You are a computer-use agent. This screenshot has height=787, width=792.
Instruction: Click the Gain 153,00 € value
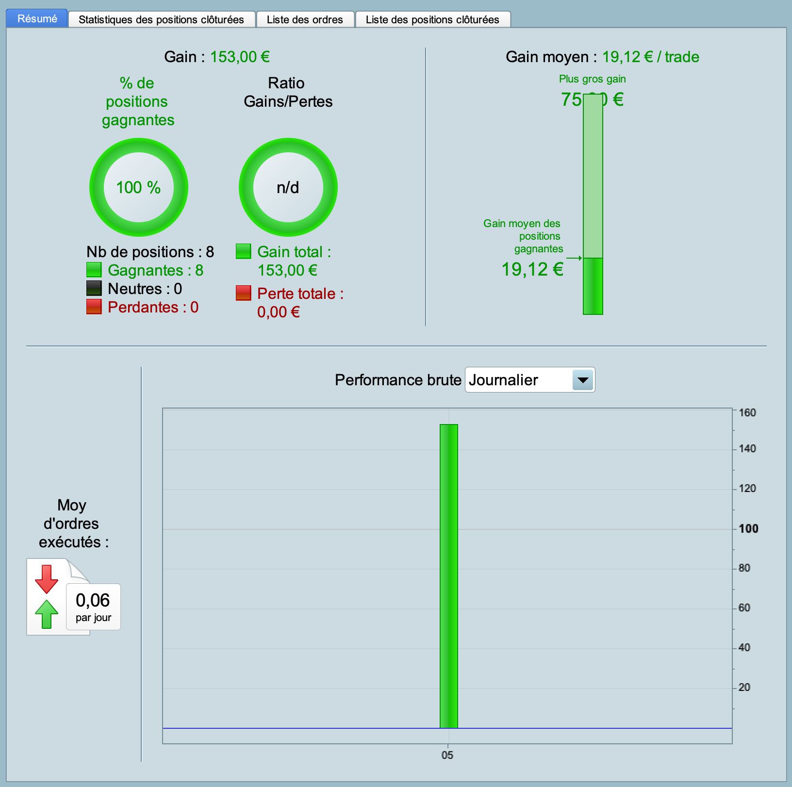[x=240, y=57]
